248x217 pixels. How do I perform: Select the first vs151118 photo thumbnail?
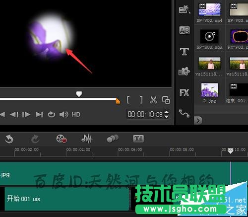pyautogui.click(x=209, y=64)
